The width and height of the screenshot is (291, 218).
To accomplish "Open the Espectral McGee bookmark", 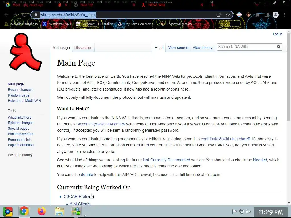I will 176,24.
